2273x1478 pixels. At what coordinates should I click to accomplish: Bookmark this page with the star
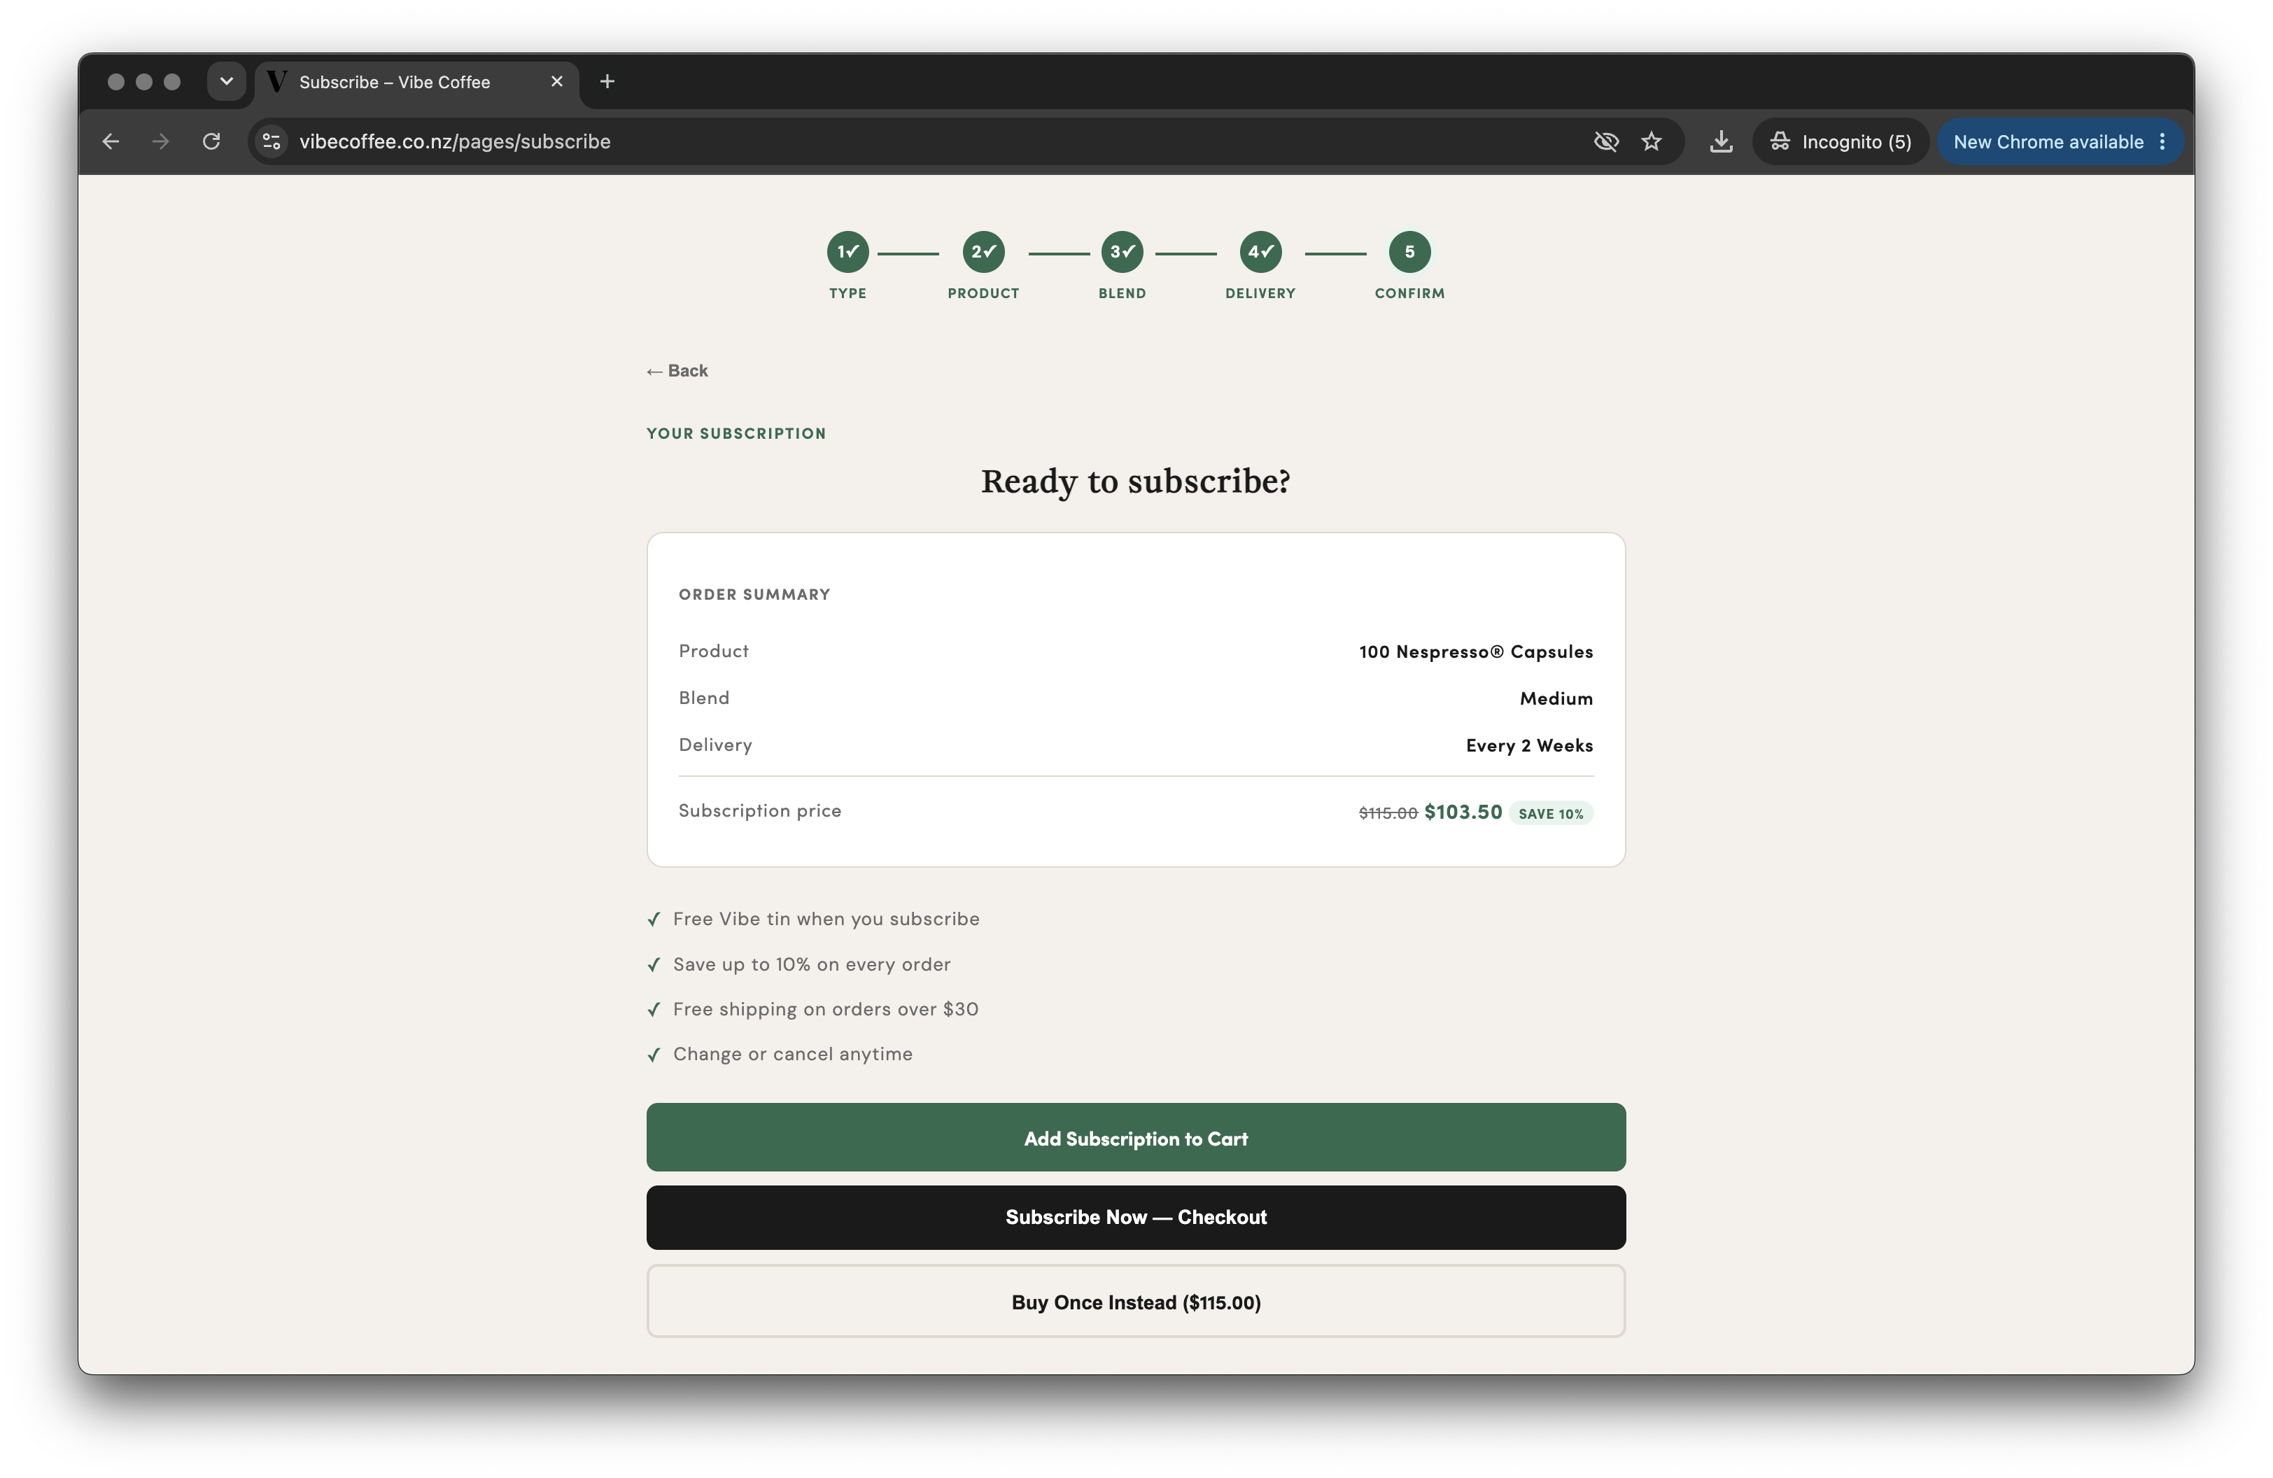coord(1652,141)
